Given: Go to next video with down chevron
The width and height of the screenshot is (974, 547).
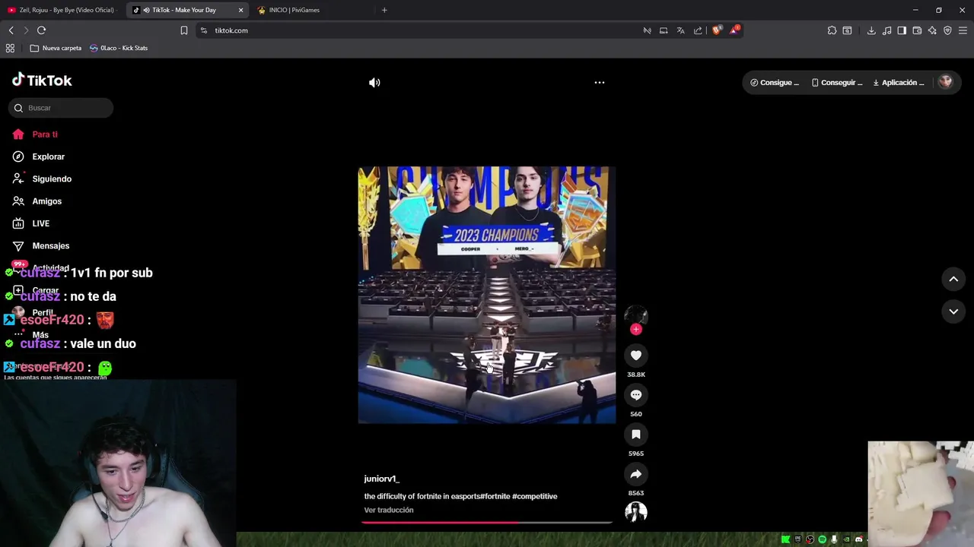Looking at the screenshot, I should pos(953,311).
